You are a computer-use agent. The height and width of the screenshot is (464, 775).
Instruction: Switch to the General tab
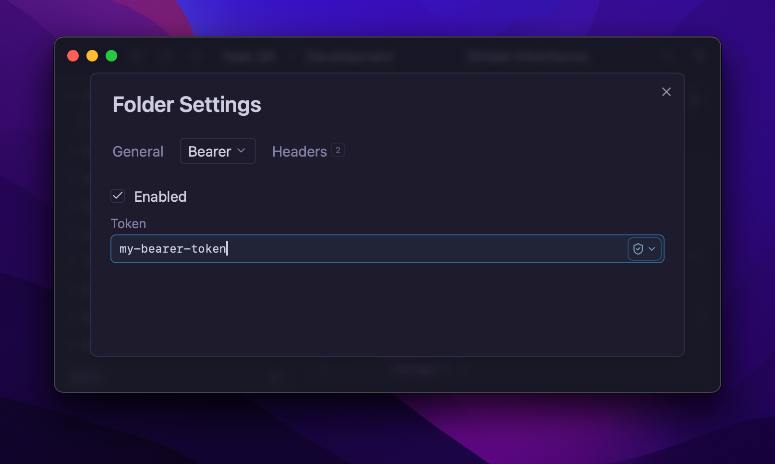[x=138, y=151]
